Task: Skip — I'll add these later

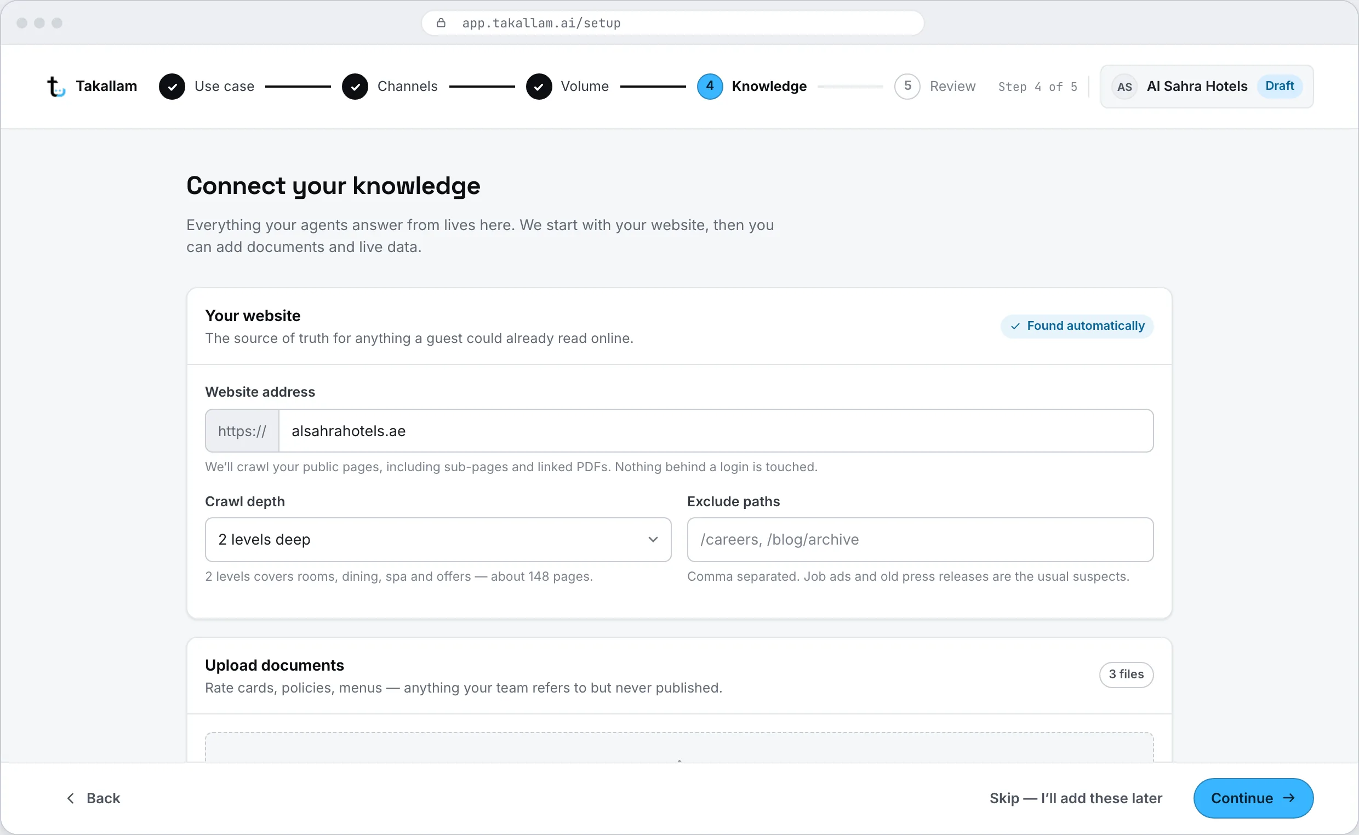Action: [1076, 798]
